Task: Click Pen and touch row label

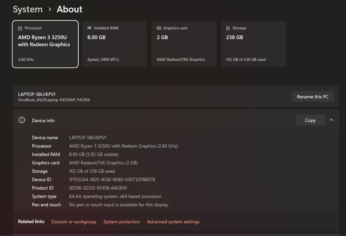Action: tap(46, 204)
